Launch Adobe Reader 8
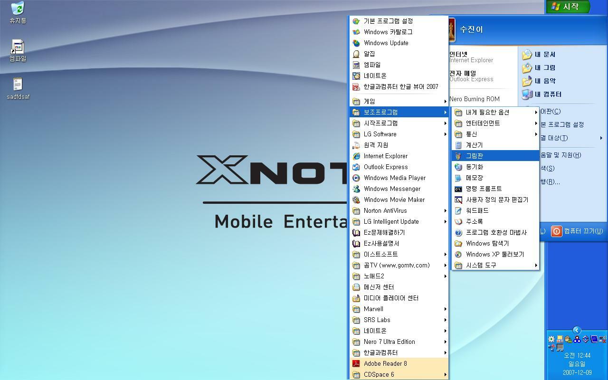Viewport: 608px width, 380px height. 399,363
